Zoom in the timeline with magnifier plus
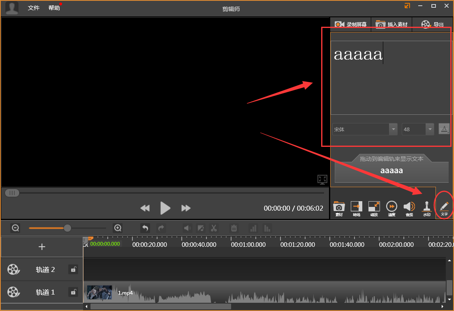The height and width of the screenshot is (311, 454). pos(118,228)
